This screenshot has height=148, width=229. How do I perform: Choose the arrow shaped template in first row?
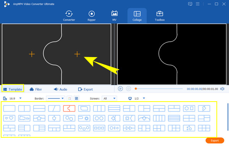tap(204, 108)
